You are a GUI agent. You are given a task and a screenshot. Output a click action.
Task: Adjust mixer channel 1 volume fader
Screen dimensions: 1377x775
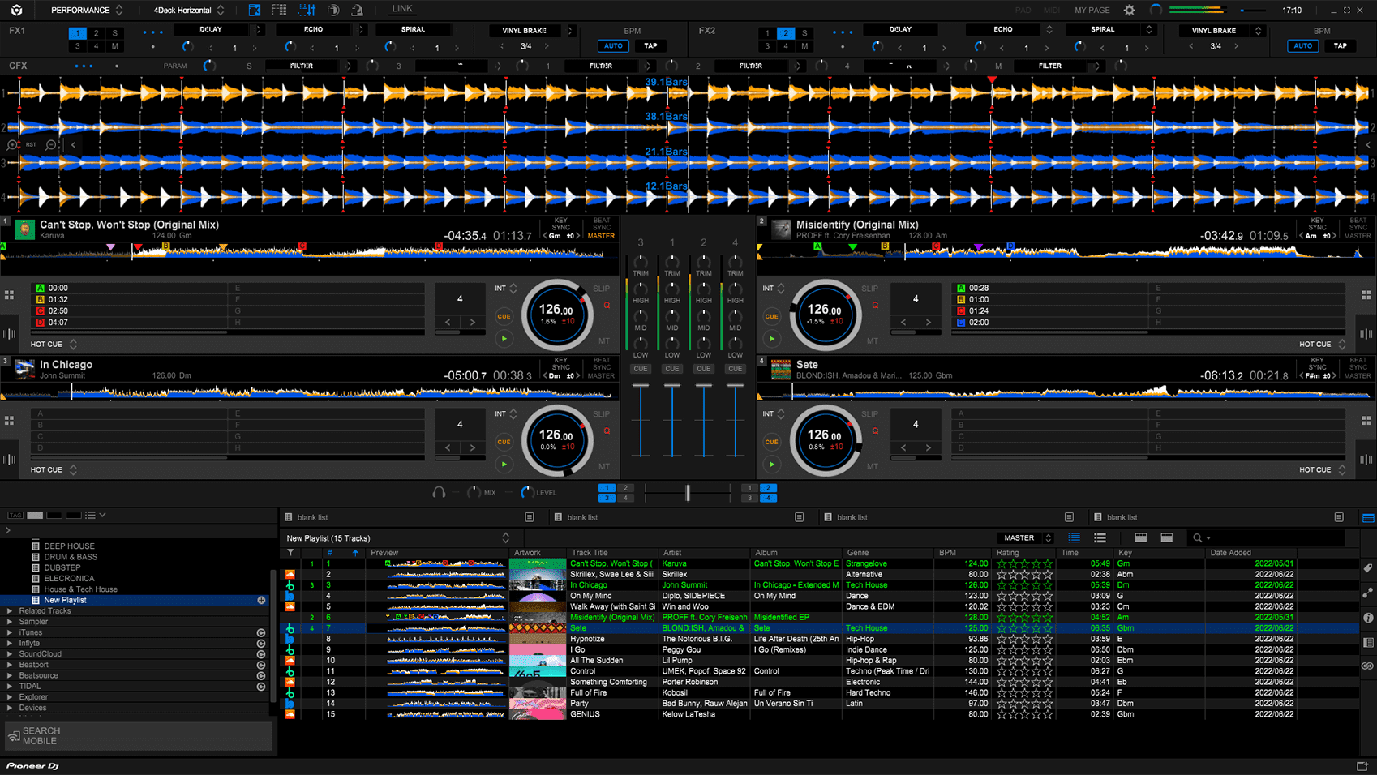(x=672, y=387)
